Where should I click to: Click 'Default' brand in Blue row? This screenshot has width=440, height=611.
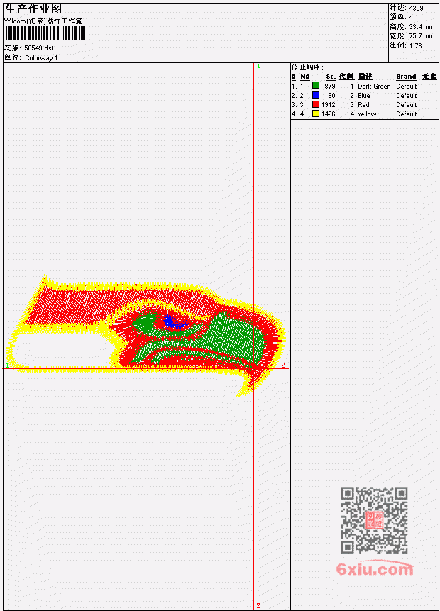point(407,96)
